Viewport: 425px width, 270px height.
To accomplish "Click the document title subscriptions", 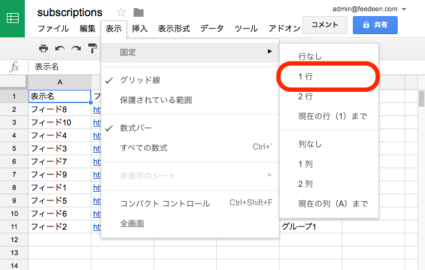I will pyautogui.click(x=70, y=12).
